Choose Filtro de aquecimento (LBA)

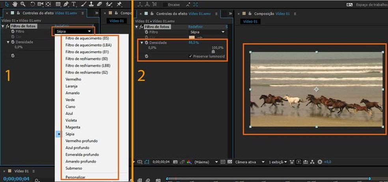[89, 45]
